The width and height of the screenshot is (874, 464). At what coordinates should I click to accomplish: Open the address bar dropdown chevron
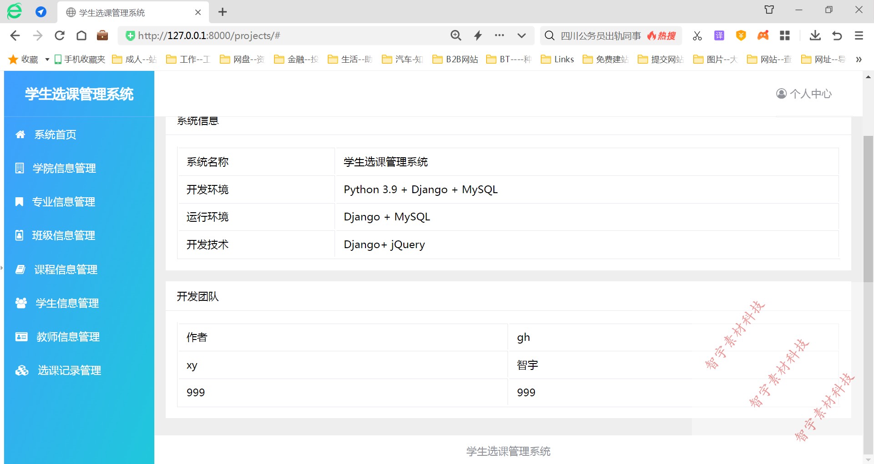[521, 35]
